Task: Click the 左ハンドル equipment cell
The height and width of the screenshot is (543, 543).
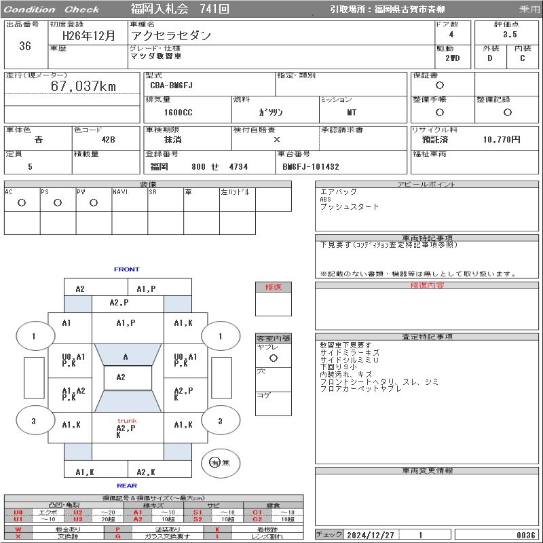Action: [238, 200]
